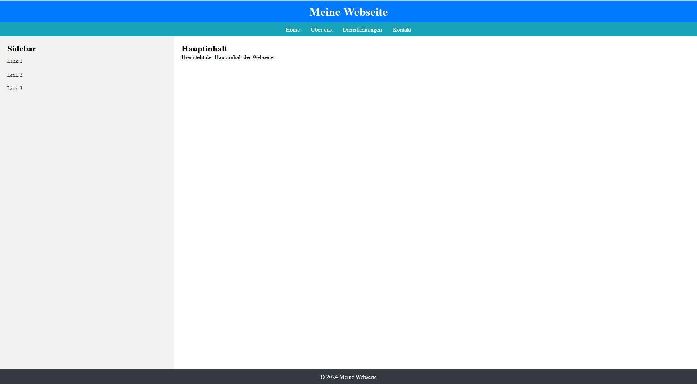Click empty gray area below Link 3
The image size is (697, 384).
[x=87, y=218]
